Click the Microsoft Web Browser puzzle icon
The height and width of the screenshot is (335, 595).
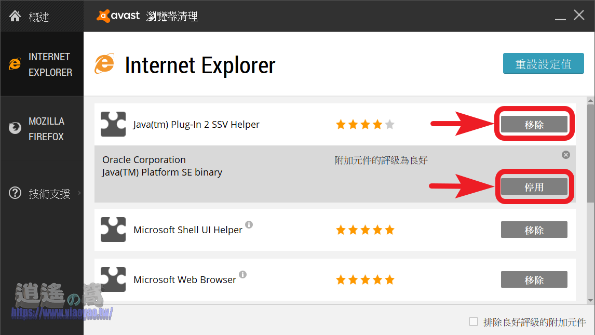pyautogui.click(x=113, y=279)
